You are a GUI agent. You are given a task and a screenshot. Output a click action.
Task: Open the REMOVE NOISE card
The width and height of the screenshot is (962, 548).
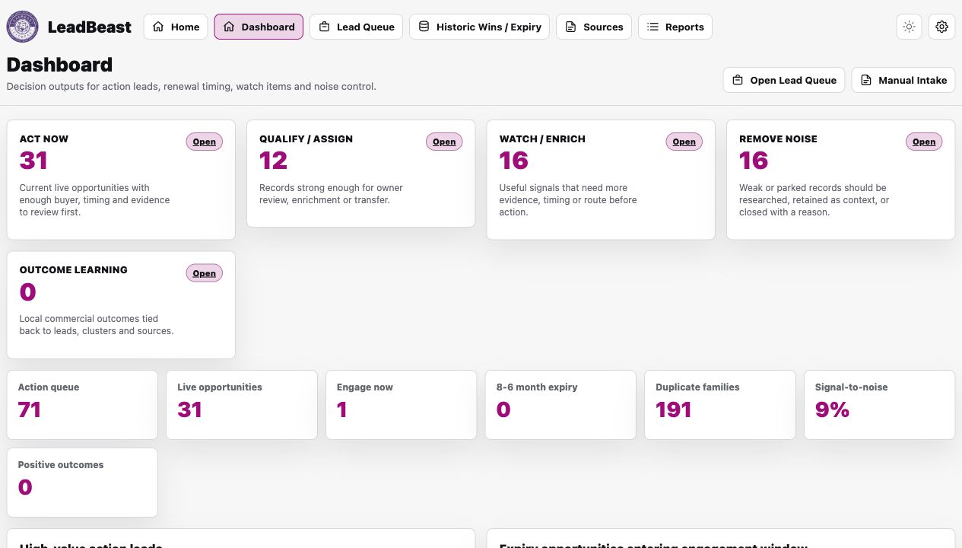point(924,142)
